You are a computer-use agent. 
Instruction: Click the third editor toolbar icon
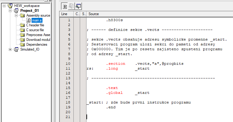(x=78, y=6)
